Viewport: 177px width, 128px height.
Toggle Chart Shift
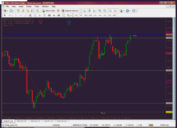coord(116,11)
